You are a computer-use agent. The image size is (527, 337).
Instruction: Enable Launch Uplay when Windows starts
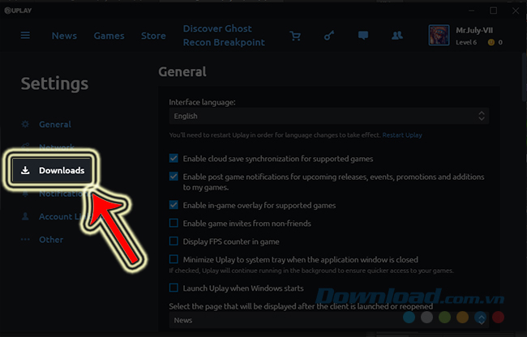(x=174, y=288)
